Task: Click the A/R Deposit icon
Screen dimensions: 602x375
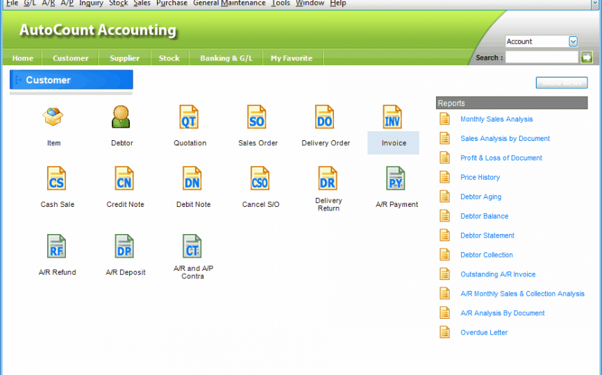Action: pos(125,247)
